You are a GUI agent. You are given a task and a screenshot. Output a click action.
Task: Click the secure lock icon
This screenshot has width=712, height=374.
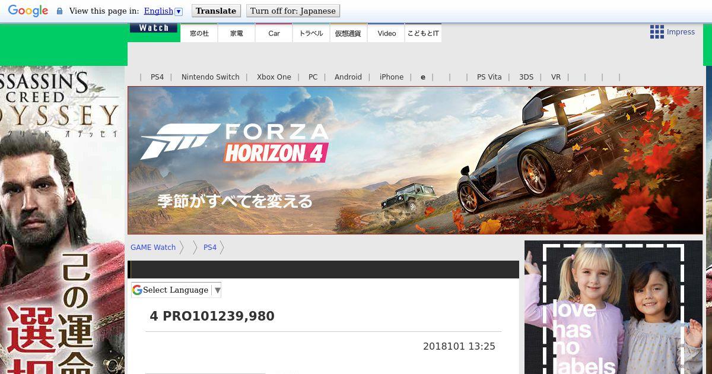tap(59, 11)
